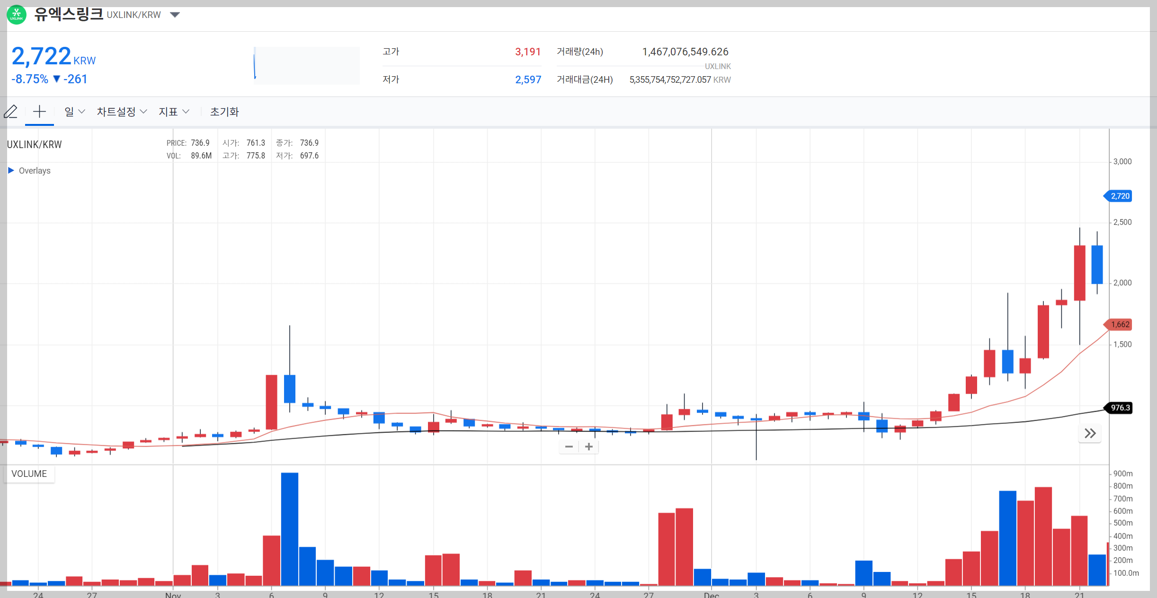Click the red 1,662 moving average tag
The width and height of the screenshot is (1157, 598).
1118,325
